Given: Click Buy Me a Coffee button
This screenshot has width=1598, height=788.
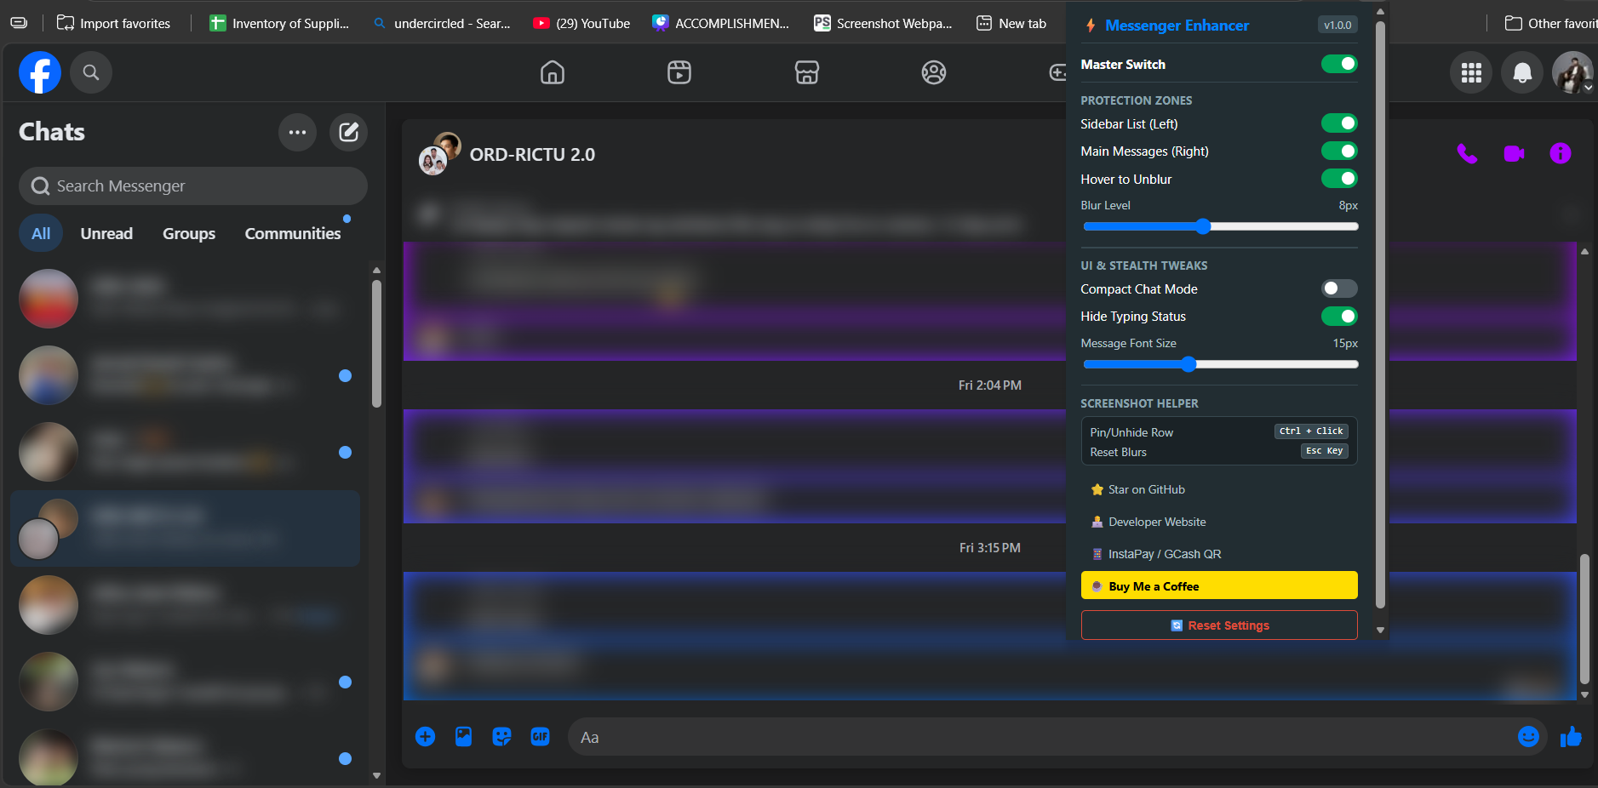Looking at the screenshot, I should click(x=1219, y=585).
